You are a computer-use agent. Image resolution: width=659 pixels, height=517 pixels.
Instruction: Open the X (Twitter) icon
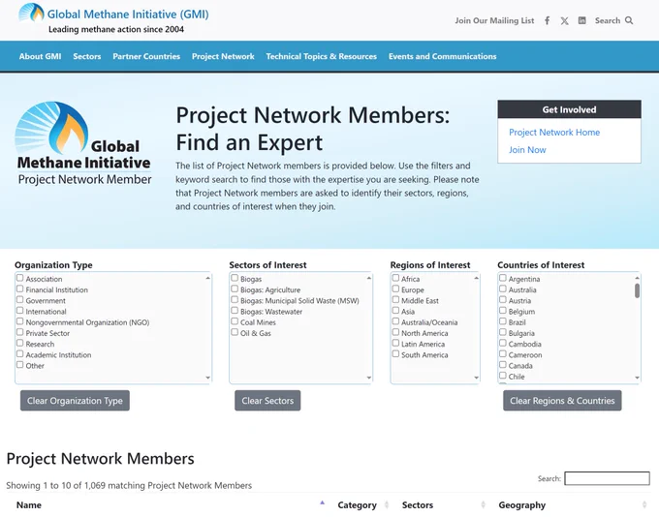564,20
